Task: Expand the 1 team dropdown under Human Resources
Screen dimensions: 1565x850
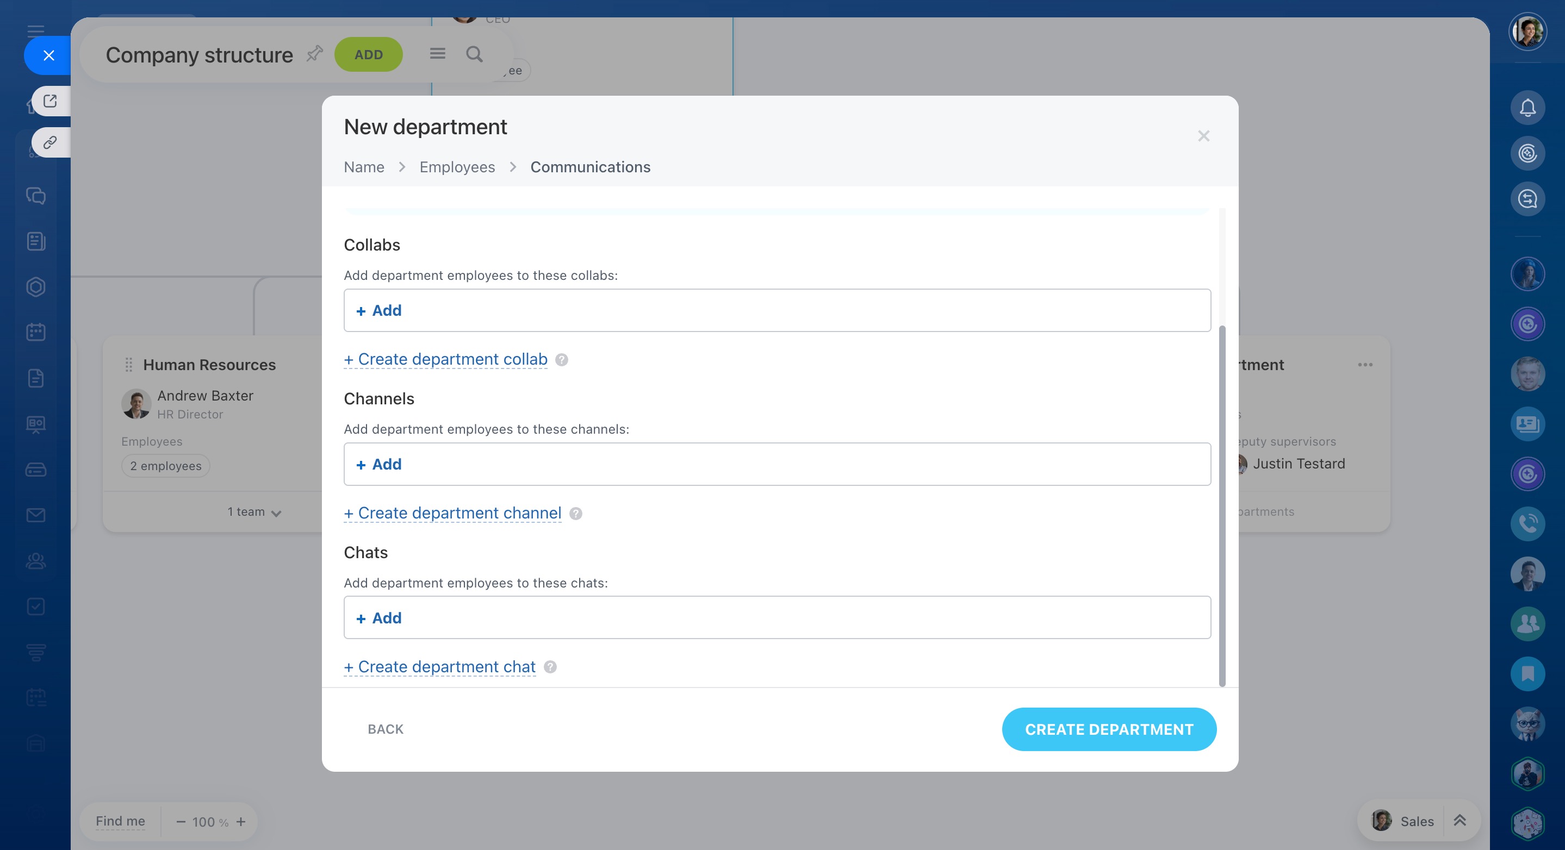Action: 254,512
